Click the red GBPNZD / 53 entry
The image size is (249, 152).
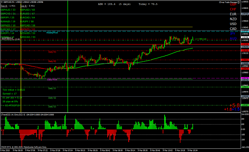[27, 29]
